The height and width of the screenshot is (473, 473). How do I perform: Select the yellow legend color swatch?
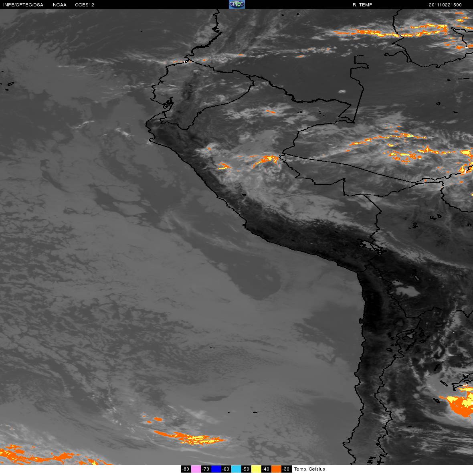tap(257, 469)
